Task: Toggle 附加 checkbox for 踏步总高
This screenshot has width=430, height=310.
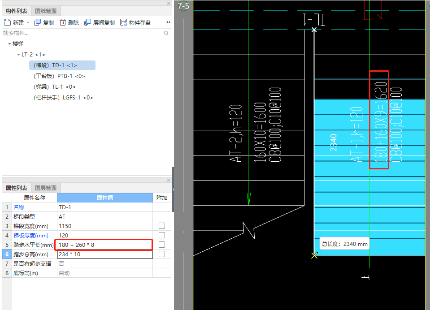Action: [x=162, y=254]
